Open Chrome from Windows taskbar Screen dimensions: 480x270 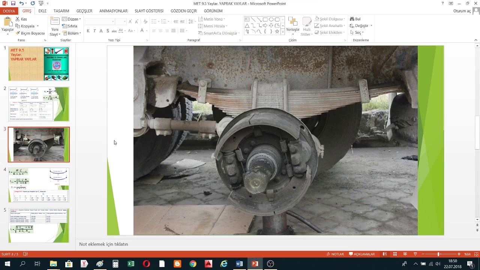193,264
